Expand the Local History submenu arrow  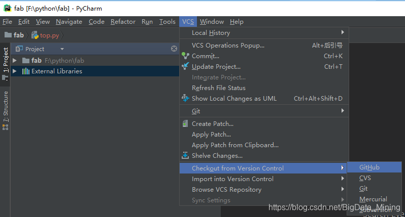click(x=343, y=32)
